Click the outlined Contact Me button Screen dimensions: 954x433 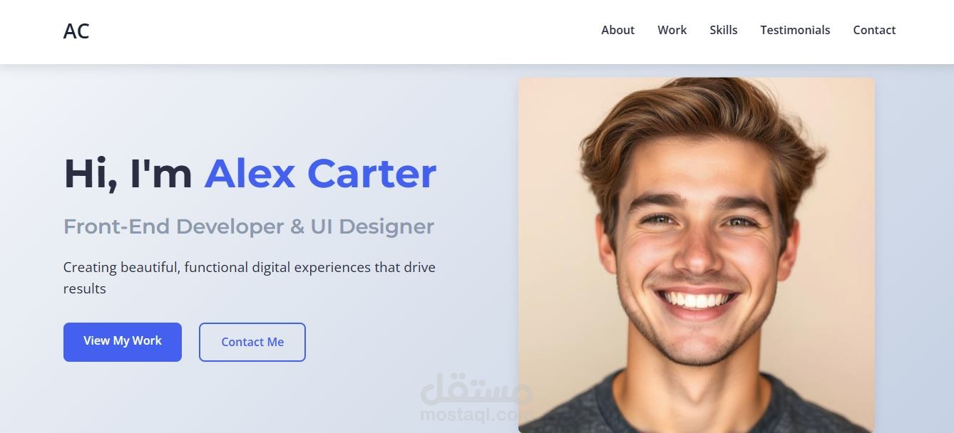coord(252,342)
